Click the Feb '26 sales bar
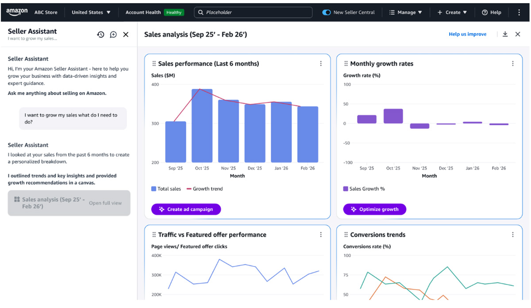This screenshot has height=308, width=531. [x=308, y=135]
